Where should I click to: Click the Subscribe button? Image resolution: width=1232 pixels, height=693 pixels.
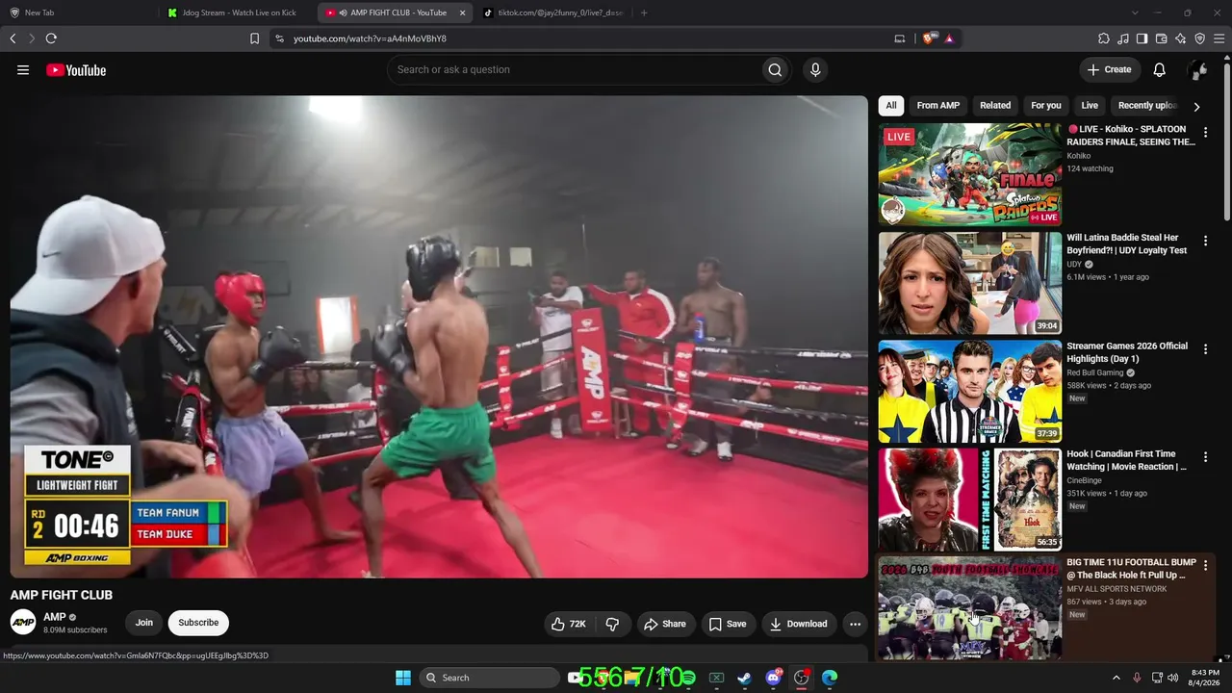(x=198, y=623)
